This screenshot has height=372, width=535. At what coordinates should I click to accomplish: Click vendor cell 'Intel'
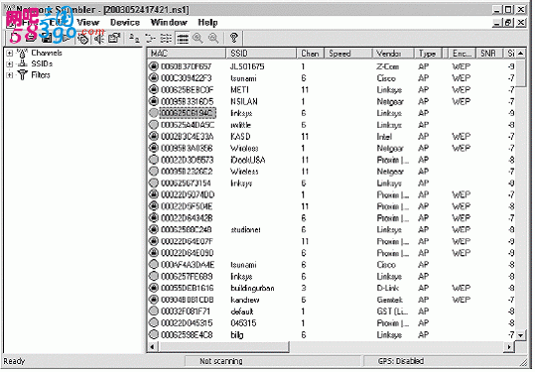pyautogui.click(x=384, y=137)
